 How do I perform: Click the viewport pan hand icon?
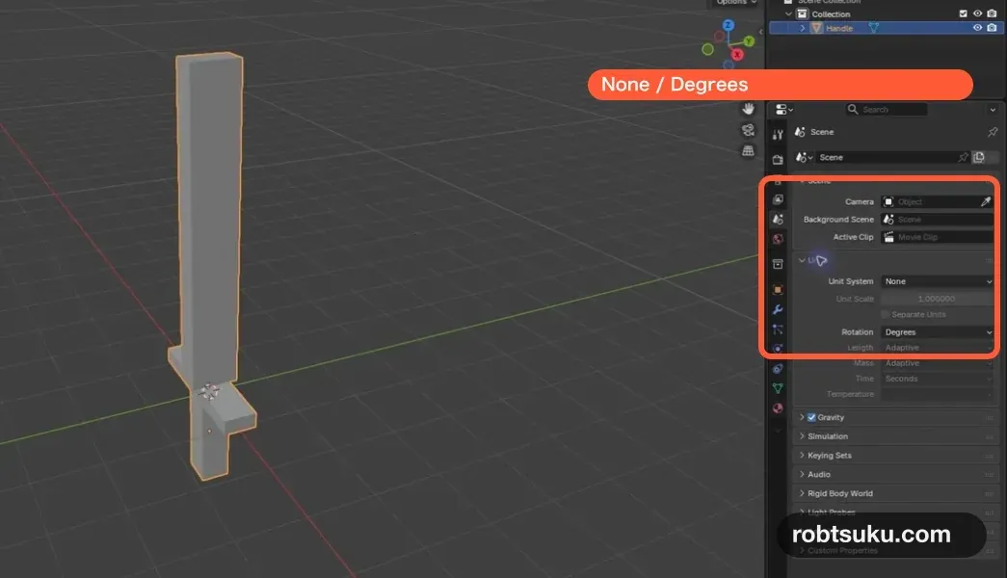(748, 109)
